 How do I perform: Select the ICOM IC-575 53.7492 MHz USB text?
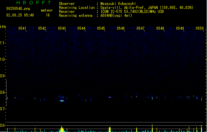[x=132, y=12]
